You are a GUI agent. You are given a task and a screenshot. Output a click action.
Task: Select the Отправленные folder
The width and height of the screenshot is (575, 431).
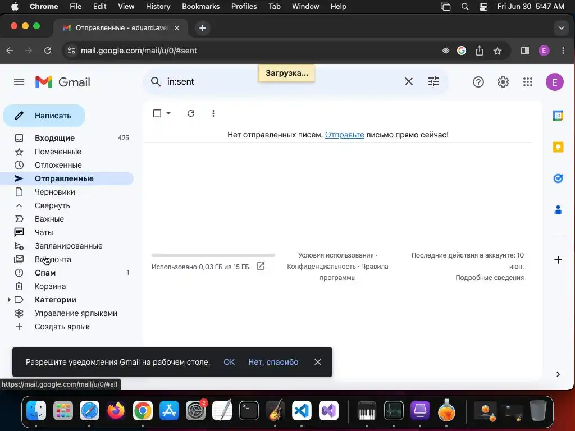pyautogui.click(x=66, y=178)
